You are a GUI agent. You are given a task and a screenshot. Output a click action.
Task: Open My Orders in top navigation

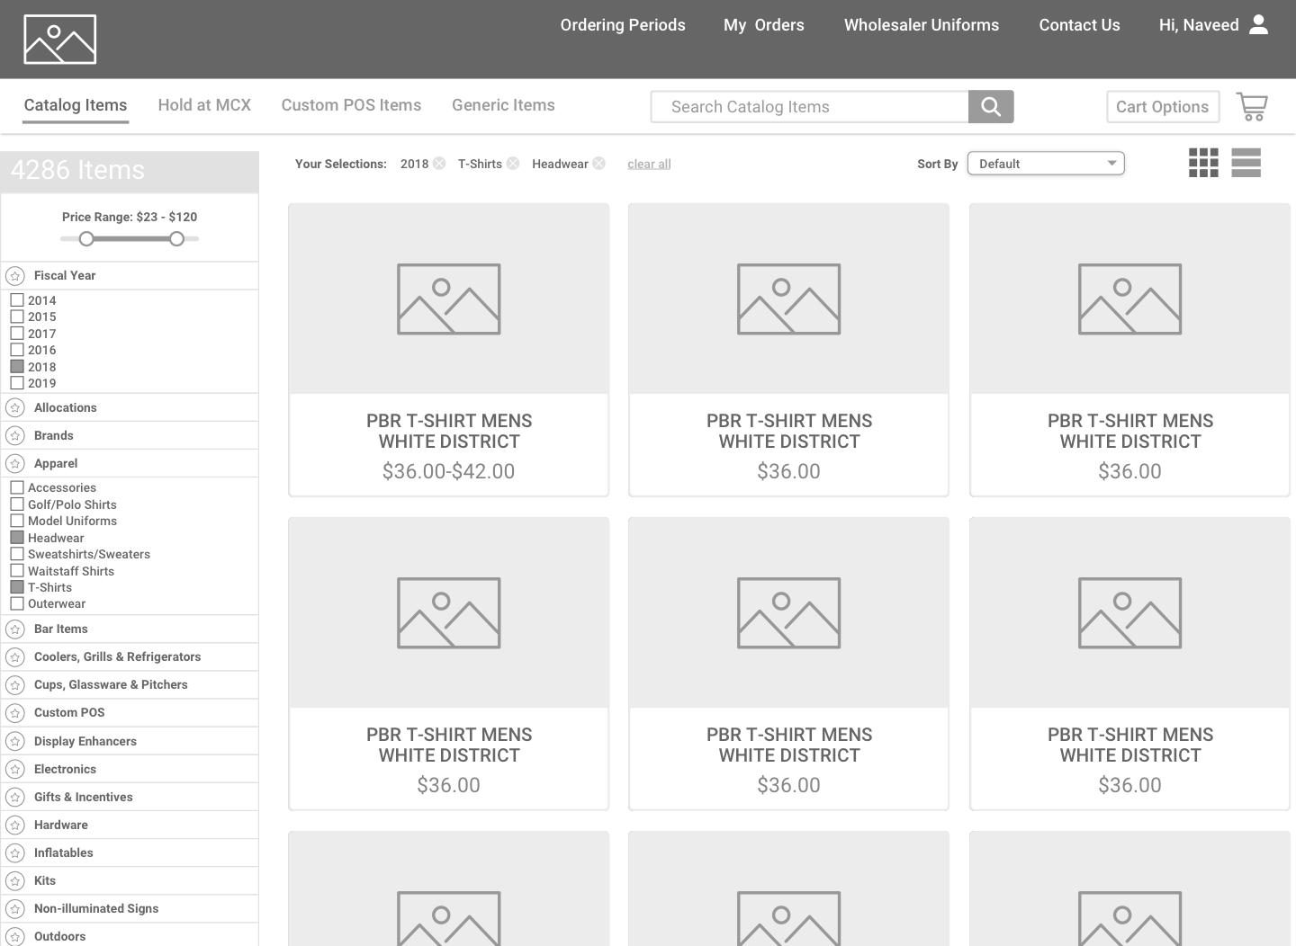pos(764,25)
